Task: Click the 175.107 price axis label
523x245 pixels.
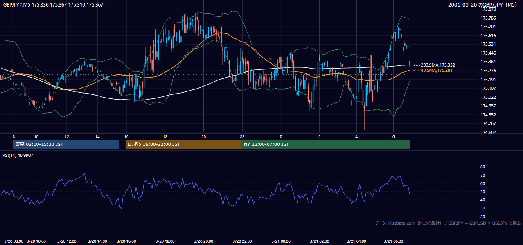Action: [x=488, y=88]
